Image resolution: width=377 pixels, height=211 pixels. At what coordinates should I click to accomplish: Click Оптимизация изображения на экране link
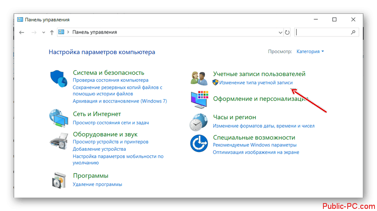[x=256, y=152]
